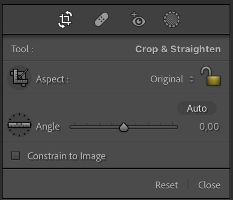Reset the crop settings
Image resolution: width=233 pixels, height=200 pixels.
pyautogui.click(x=167, y=185)
